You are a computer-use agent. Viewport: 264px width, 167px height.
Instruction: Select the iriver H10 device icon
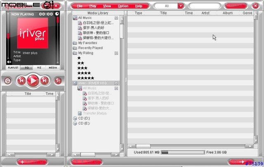75,83
